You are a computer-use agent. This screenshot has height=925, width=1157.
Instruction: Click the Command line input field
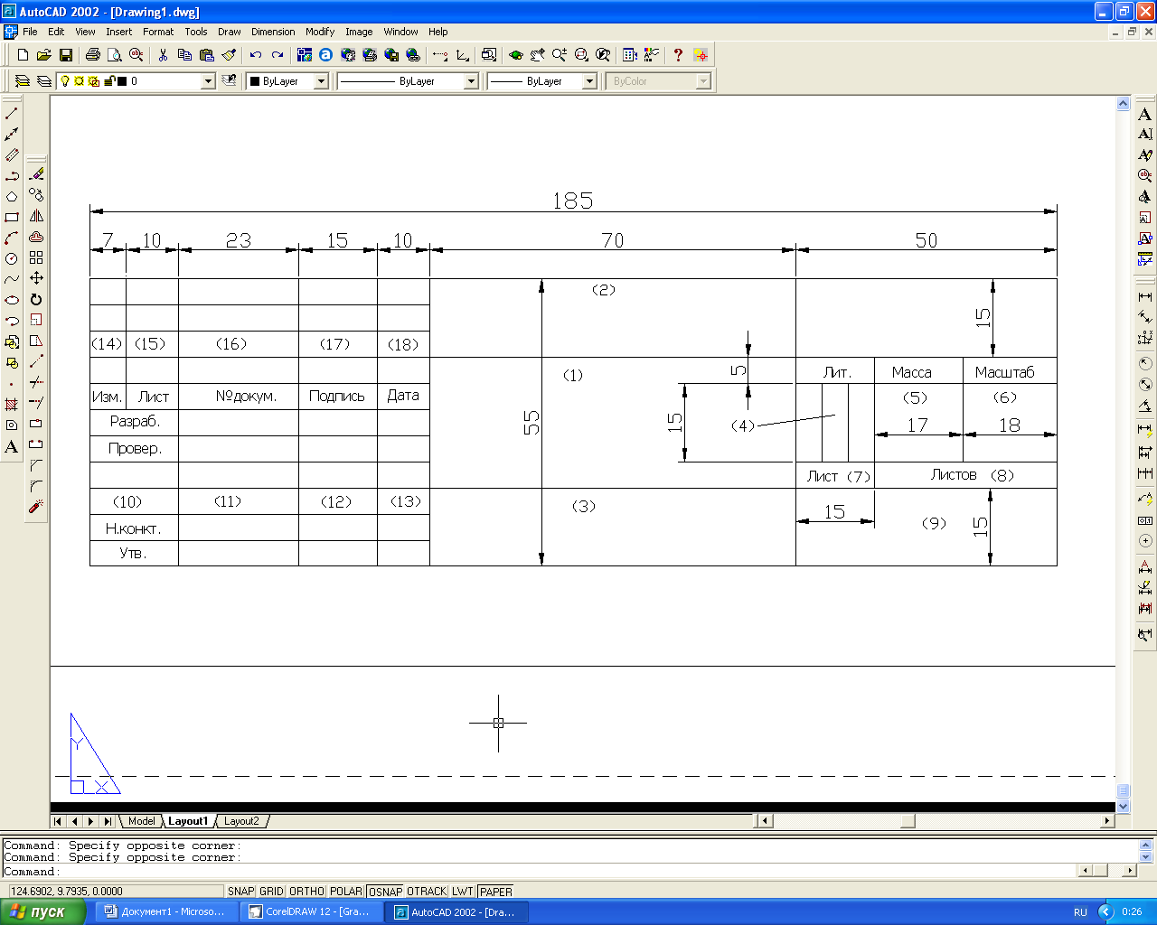539,872
